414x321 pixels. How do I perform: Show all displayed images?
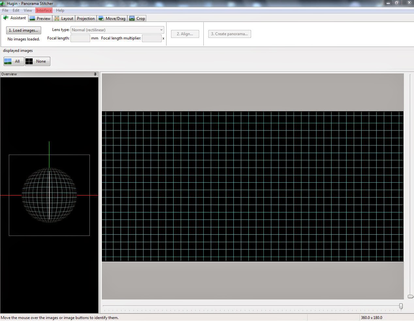point(13,61)
